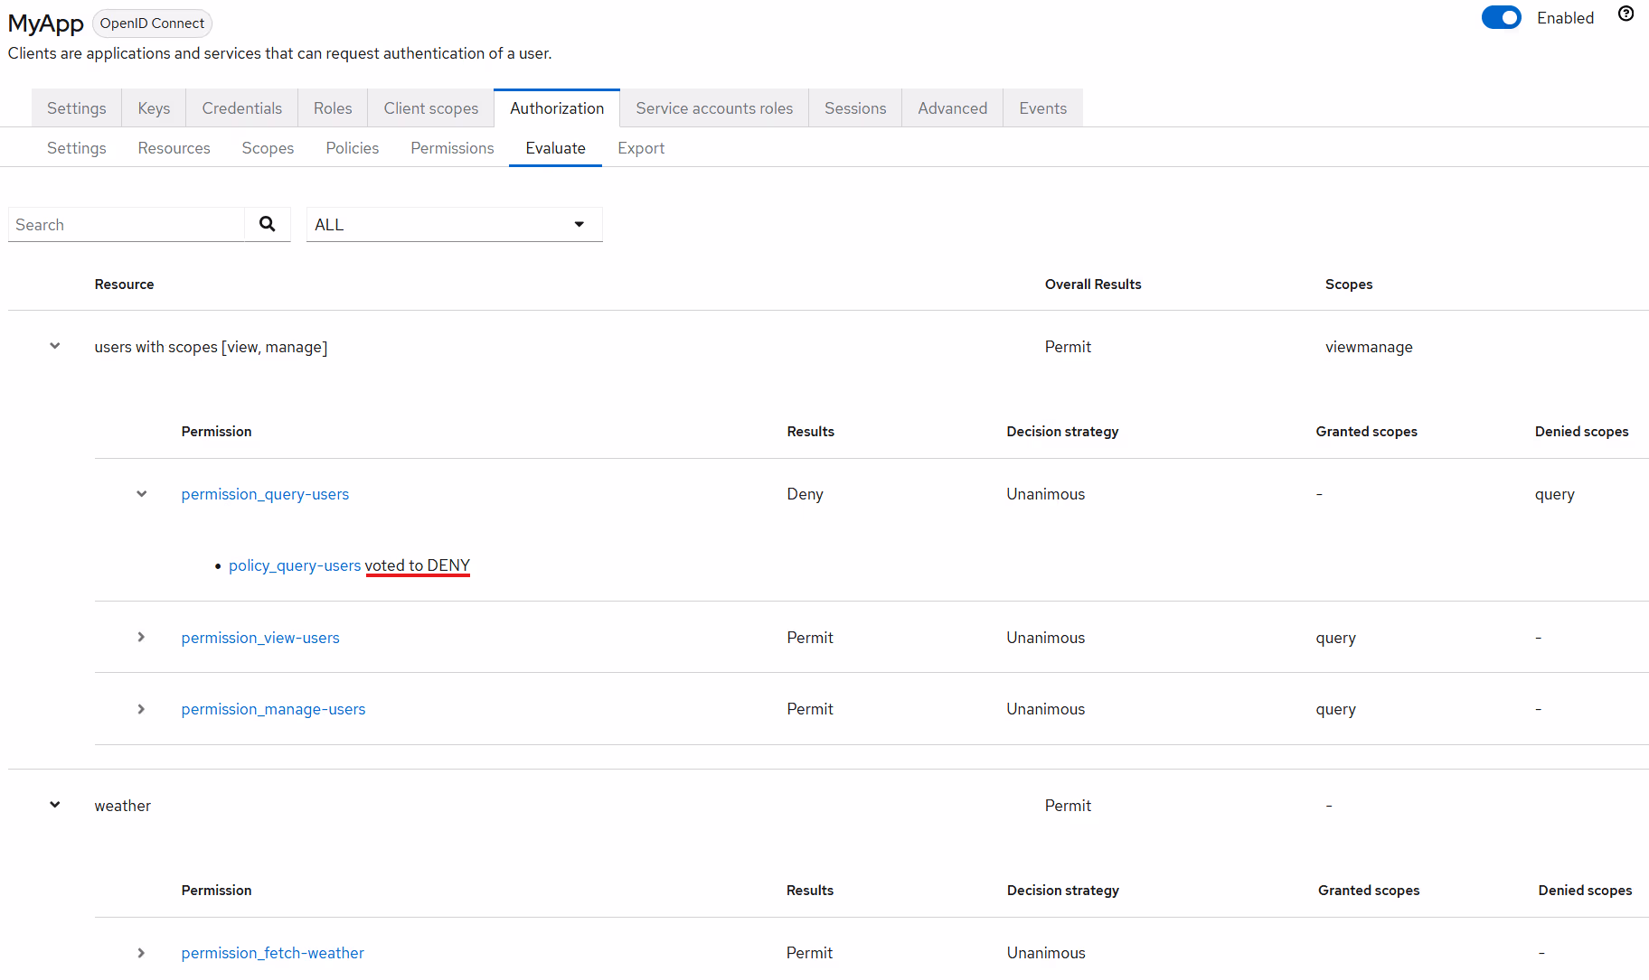This screenshot has height=980, width=1649.
Task: Go to the Export subtab
Action: 641,147
